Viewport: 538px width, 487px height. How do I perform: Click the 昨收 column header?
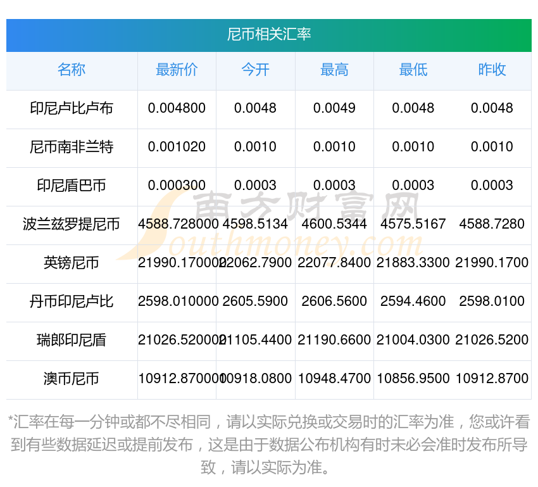pos(492,70)
